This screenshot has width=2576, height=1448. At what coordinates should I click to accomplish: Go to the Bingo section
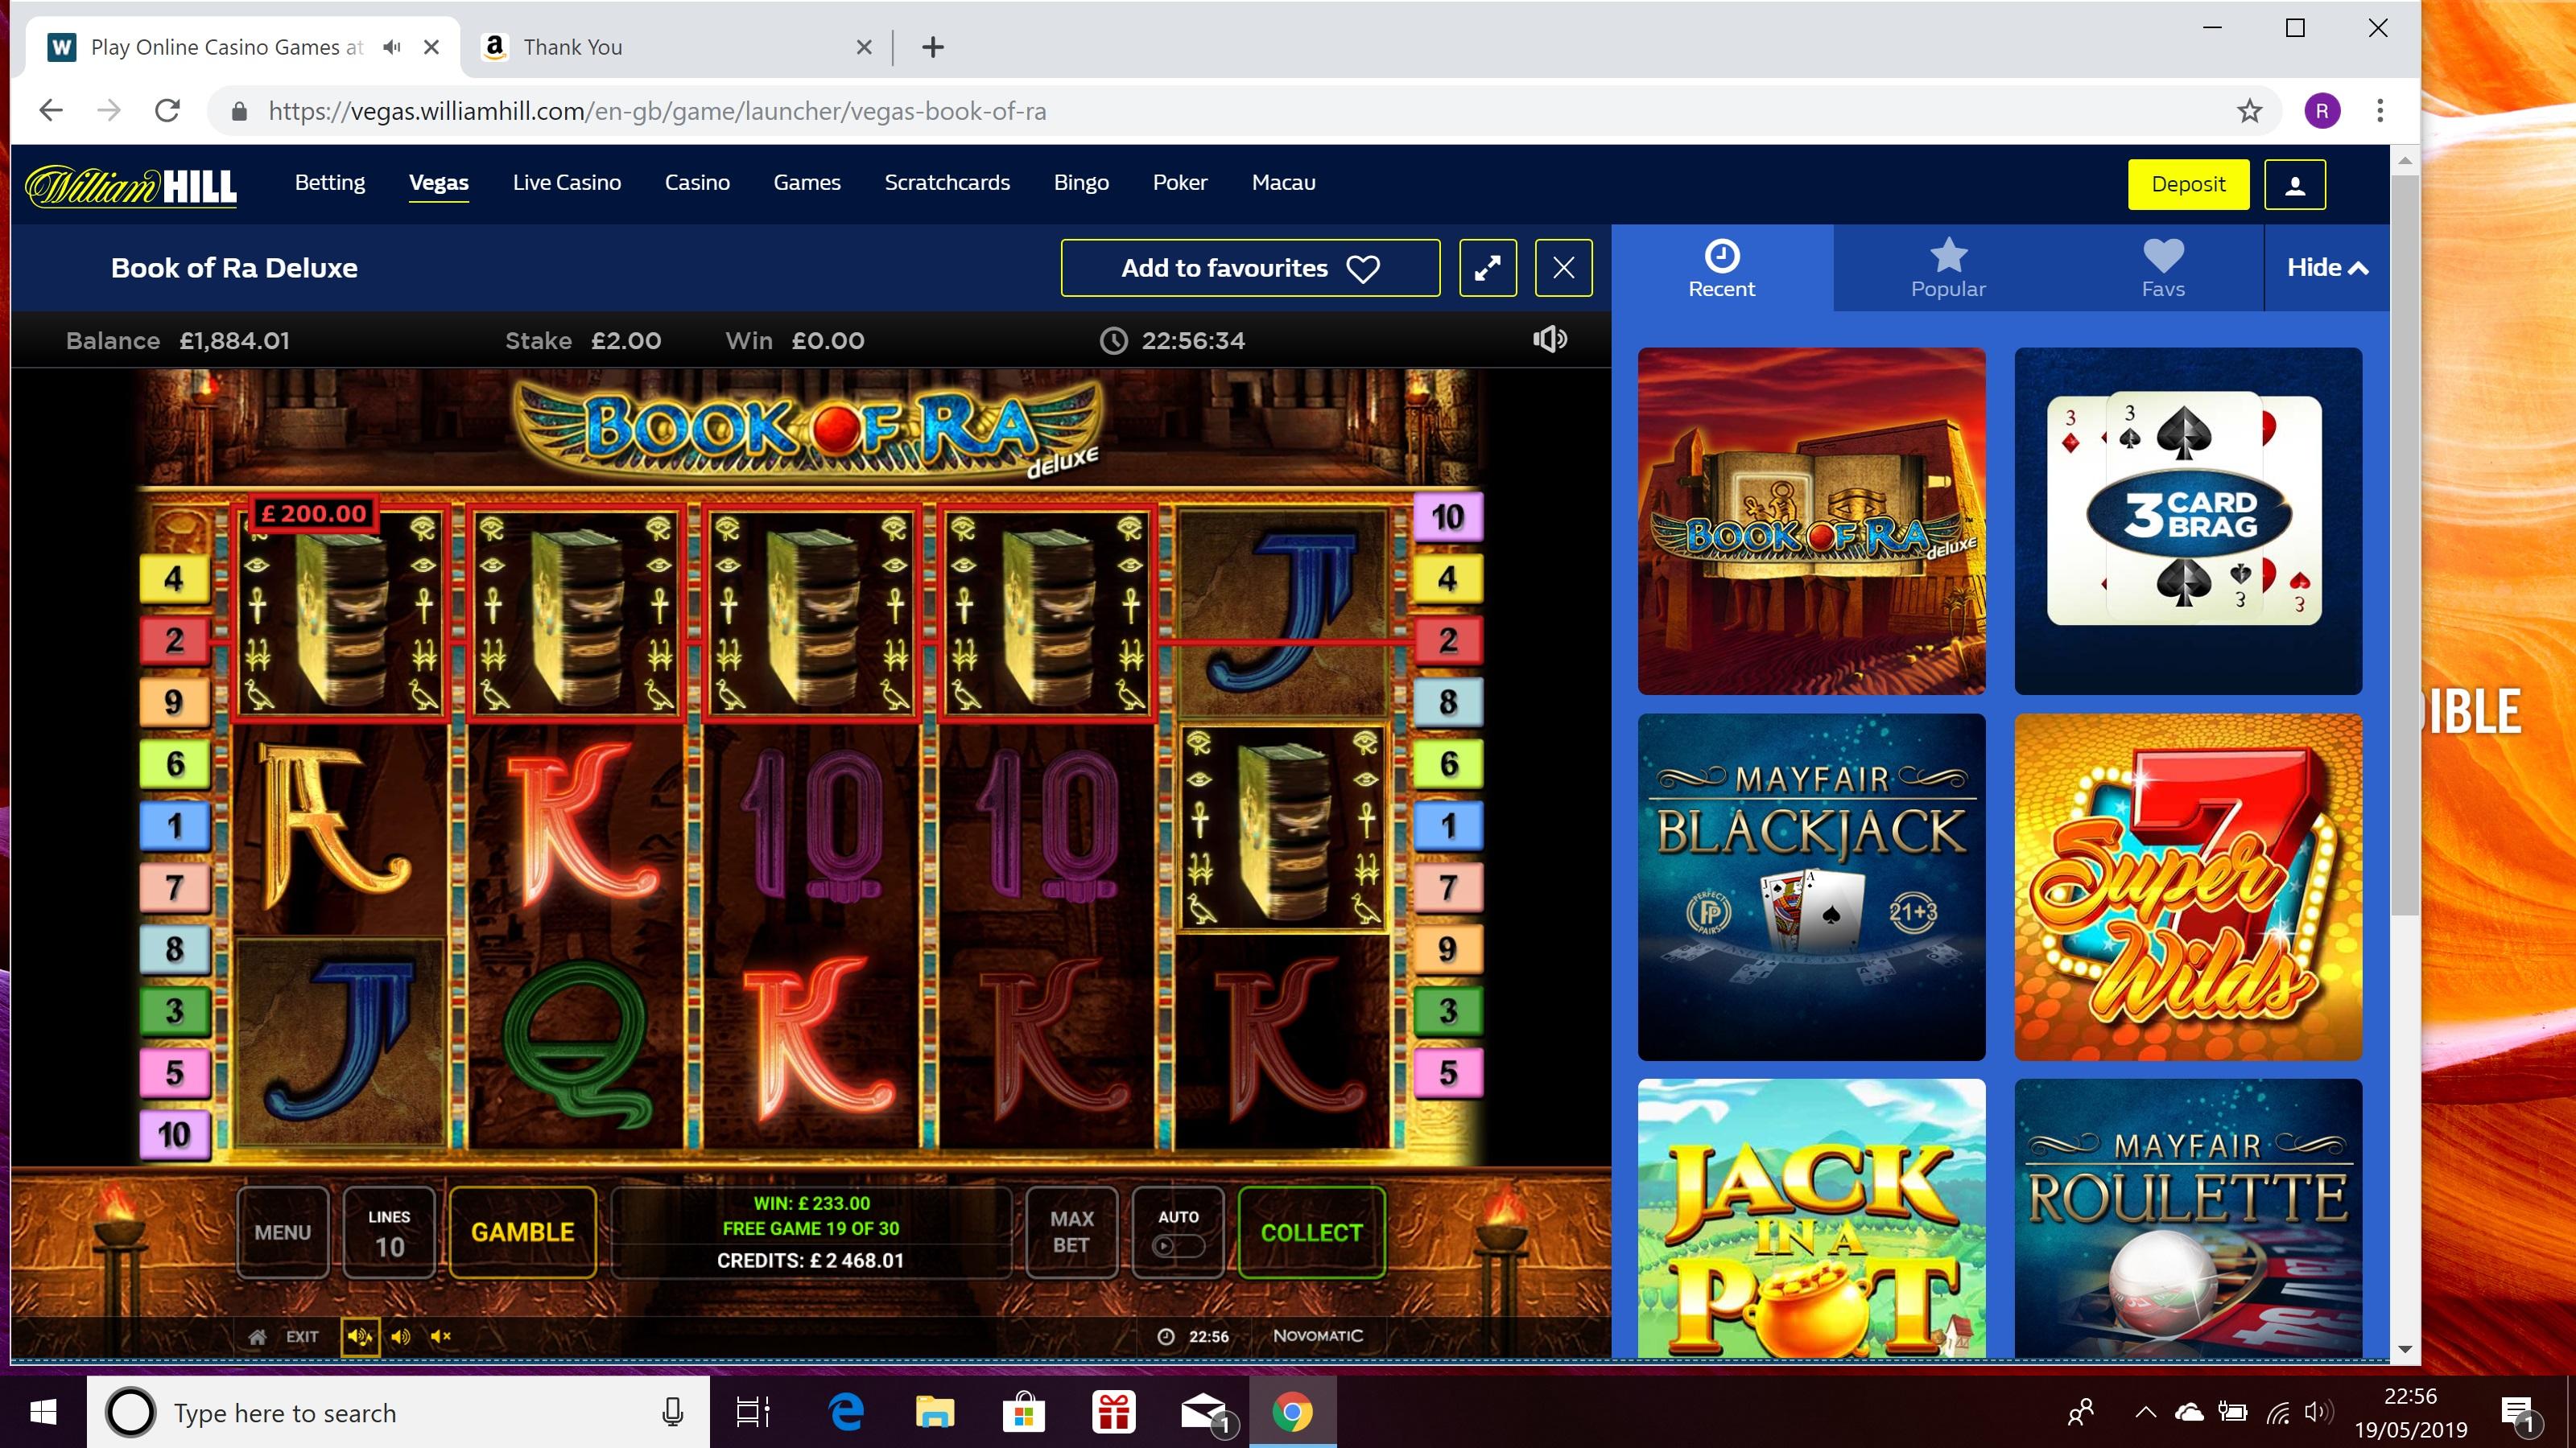click(1081, 183)
